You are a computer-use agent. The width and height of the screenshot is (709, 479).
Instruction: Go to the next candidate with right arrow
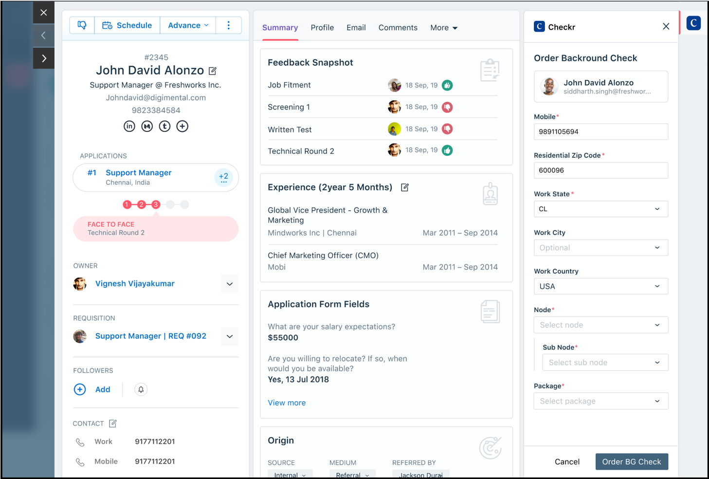[44, 58]
